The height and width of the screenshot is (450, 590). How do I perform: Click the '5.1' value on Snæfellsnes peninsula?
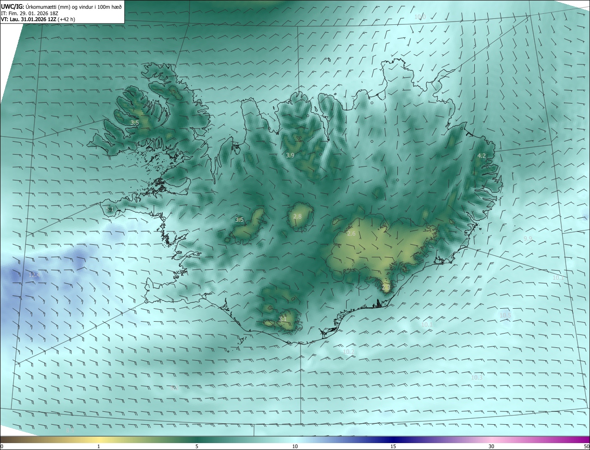click(110, 209)
